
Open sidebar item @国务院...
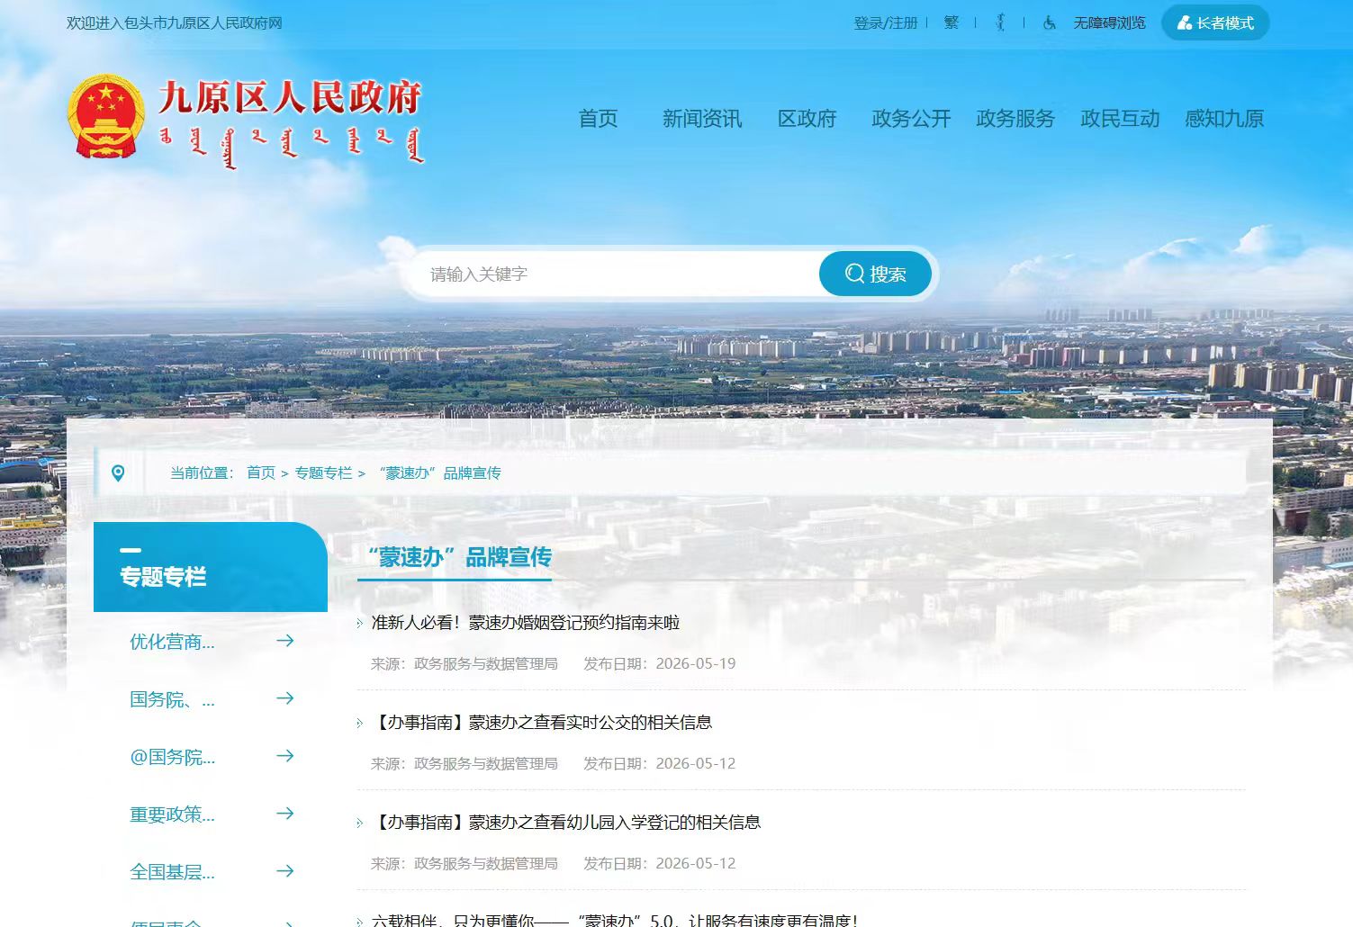pyautogui.click(x=172, y=757)
